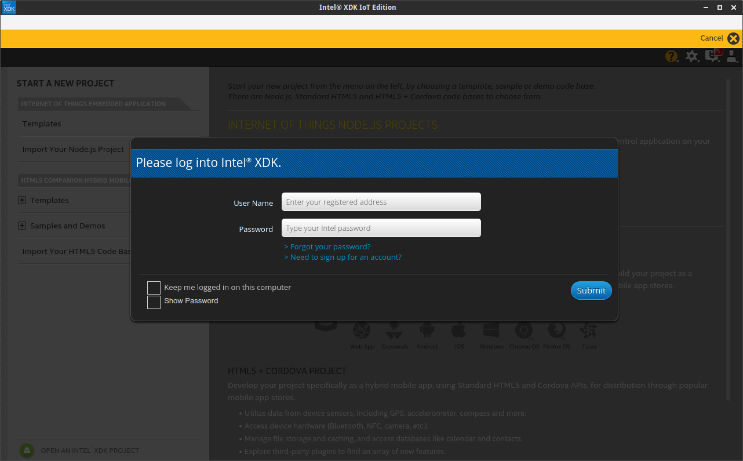Click the Tizen platform icon
This screenshot has width=743, height=461.
coord(589,331)
